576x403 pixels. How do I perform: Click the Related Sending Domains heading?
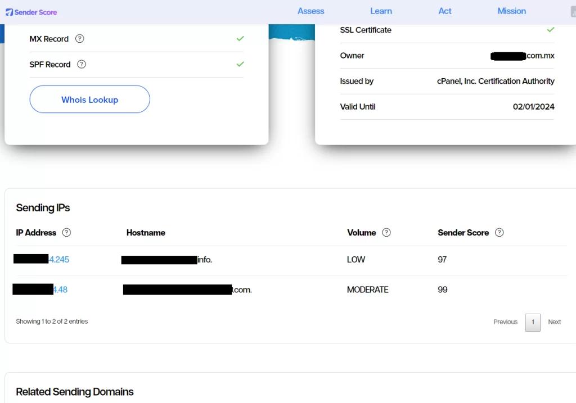pos(75,392)
